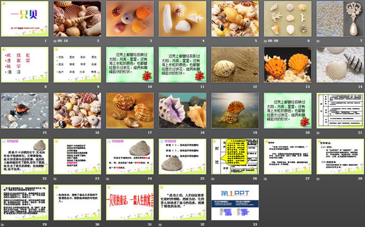Select slide 13 with orange scallop shells

tap(287, 64)
